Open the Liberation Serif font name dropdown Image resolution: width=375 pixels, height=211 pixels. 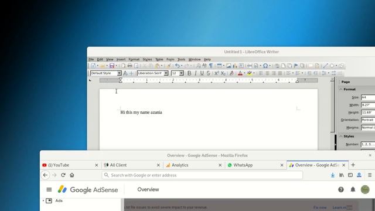166,73
